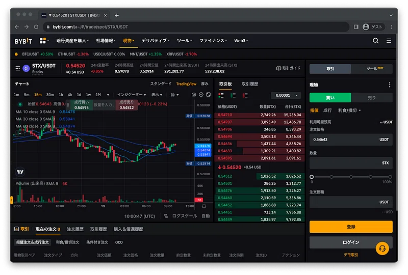Toggle auto scale (自動) on chart
Viewport: 408px width, 275px height.
206,216
